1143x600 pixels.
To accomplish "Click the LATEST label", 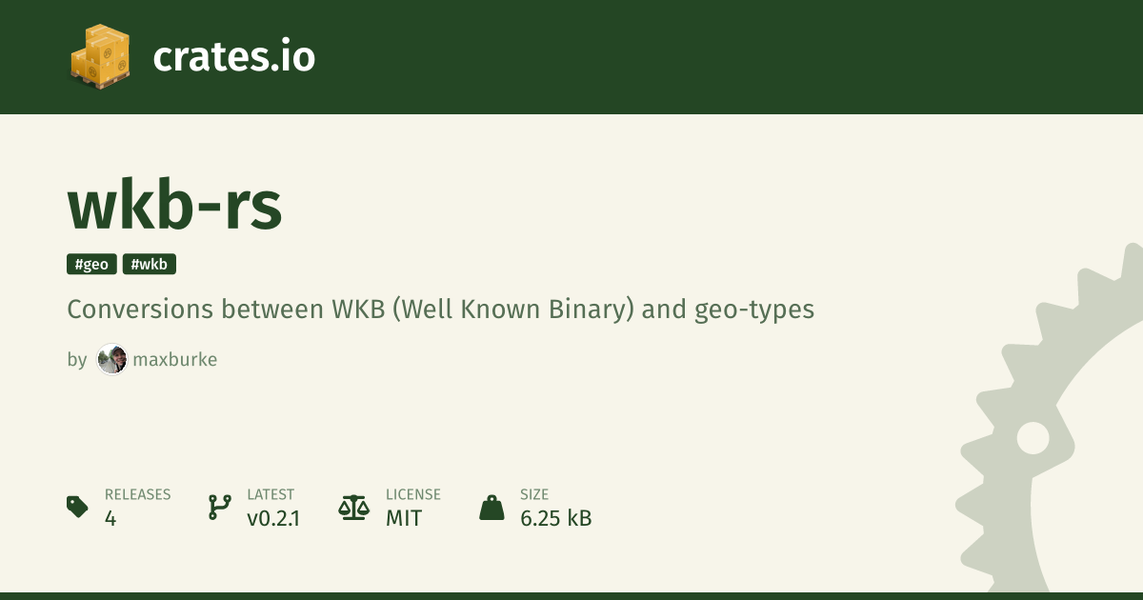I will [271, 494].
